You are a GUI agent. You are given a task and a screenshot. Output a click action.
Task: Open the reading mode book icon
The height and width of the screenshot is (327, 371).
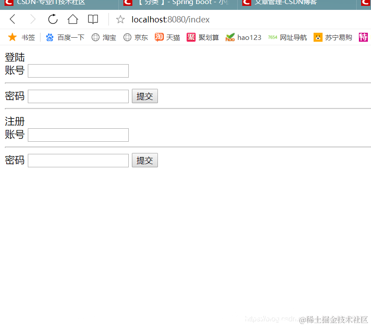93,19
